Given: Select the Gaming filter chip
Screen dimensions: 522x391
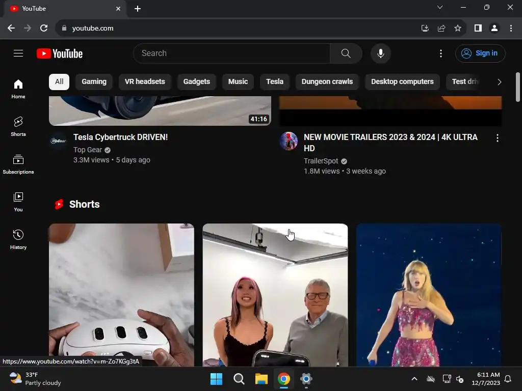Looking at the screenshot, I should [x=94, y=82].
